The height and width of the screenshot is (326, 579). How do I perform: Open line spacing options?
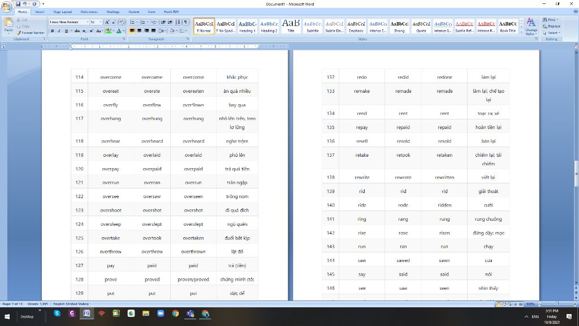coord(162,31)
